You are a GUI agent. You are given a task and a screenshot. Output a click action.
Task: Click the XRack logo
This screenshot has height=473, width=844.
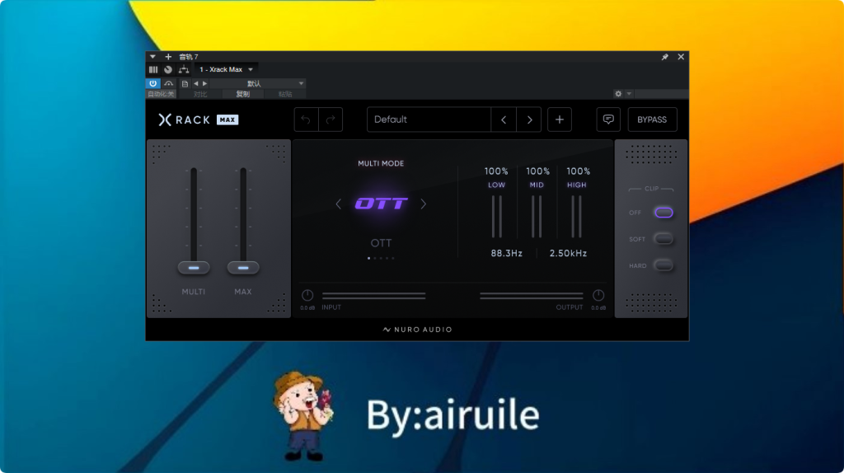(x=184, y=119)
